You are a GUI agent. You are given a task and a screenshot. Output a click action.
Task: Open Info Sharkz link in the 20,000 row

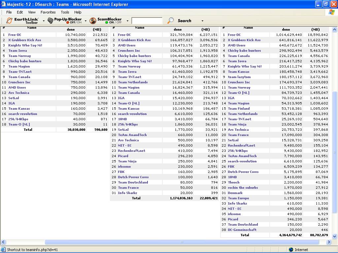click(127, 193)
